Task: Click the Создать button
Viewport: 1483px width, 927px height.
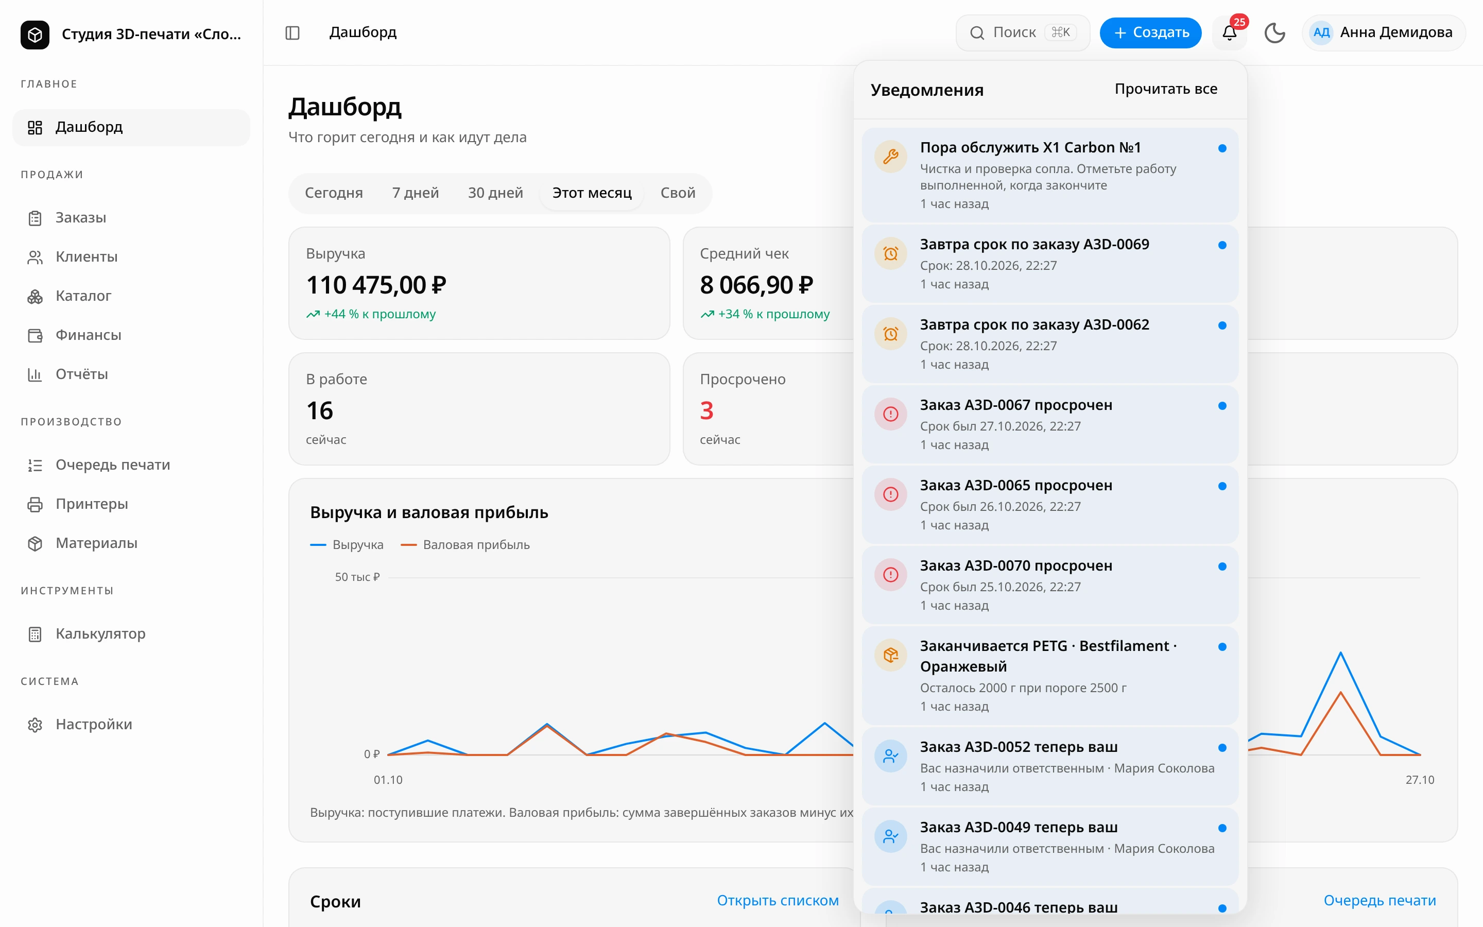Action: 1150,32
